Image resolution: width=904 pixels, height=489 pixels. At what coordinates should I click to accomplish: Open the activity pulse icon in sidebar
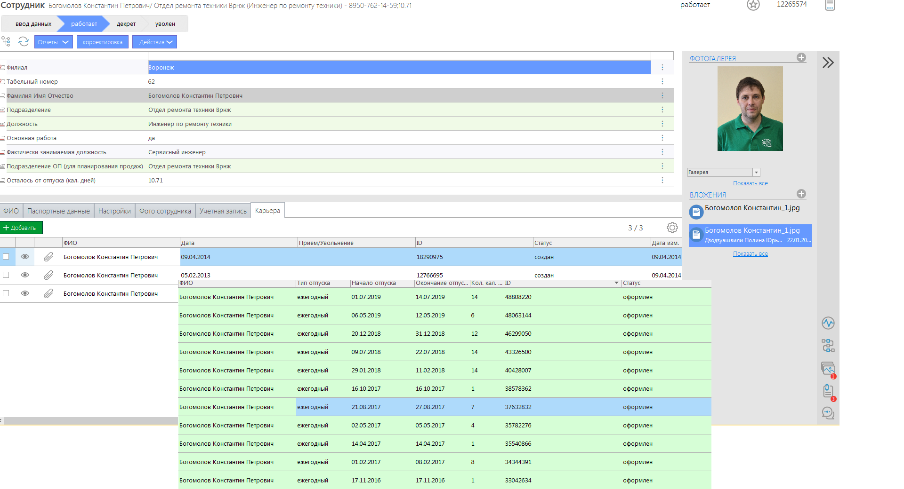[x=828, y=323]
